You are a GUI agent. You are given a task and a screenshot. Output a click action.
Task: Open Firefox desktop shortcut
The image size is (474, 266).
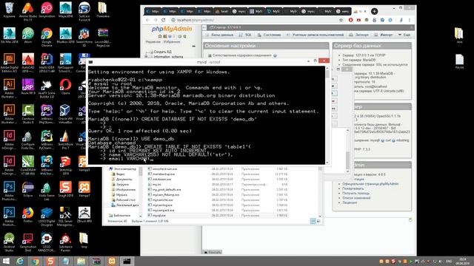pos(28,215)
